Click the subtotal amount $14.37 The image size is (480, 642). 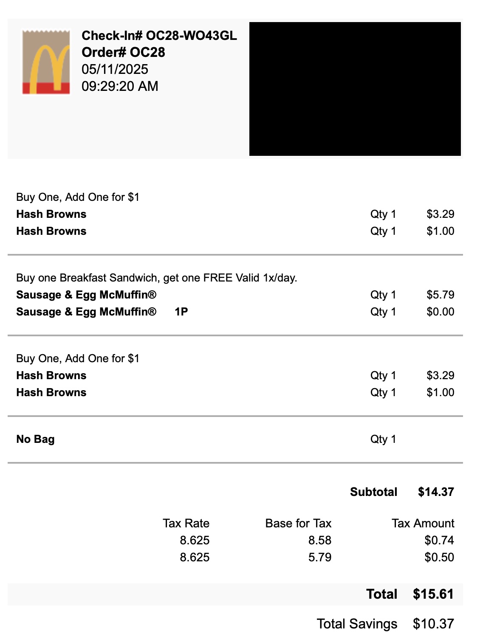pos(436,492)
